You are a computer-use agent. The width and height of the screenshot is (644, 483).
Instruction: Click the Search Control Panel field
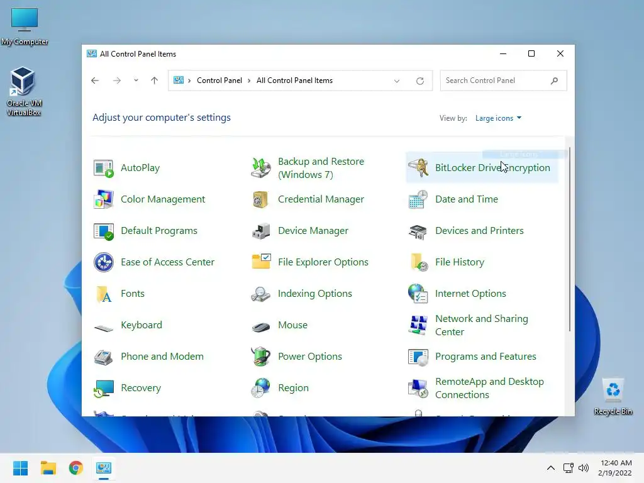point(503,80)
